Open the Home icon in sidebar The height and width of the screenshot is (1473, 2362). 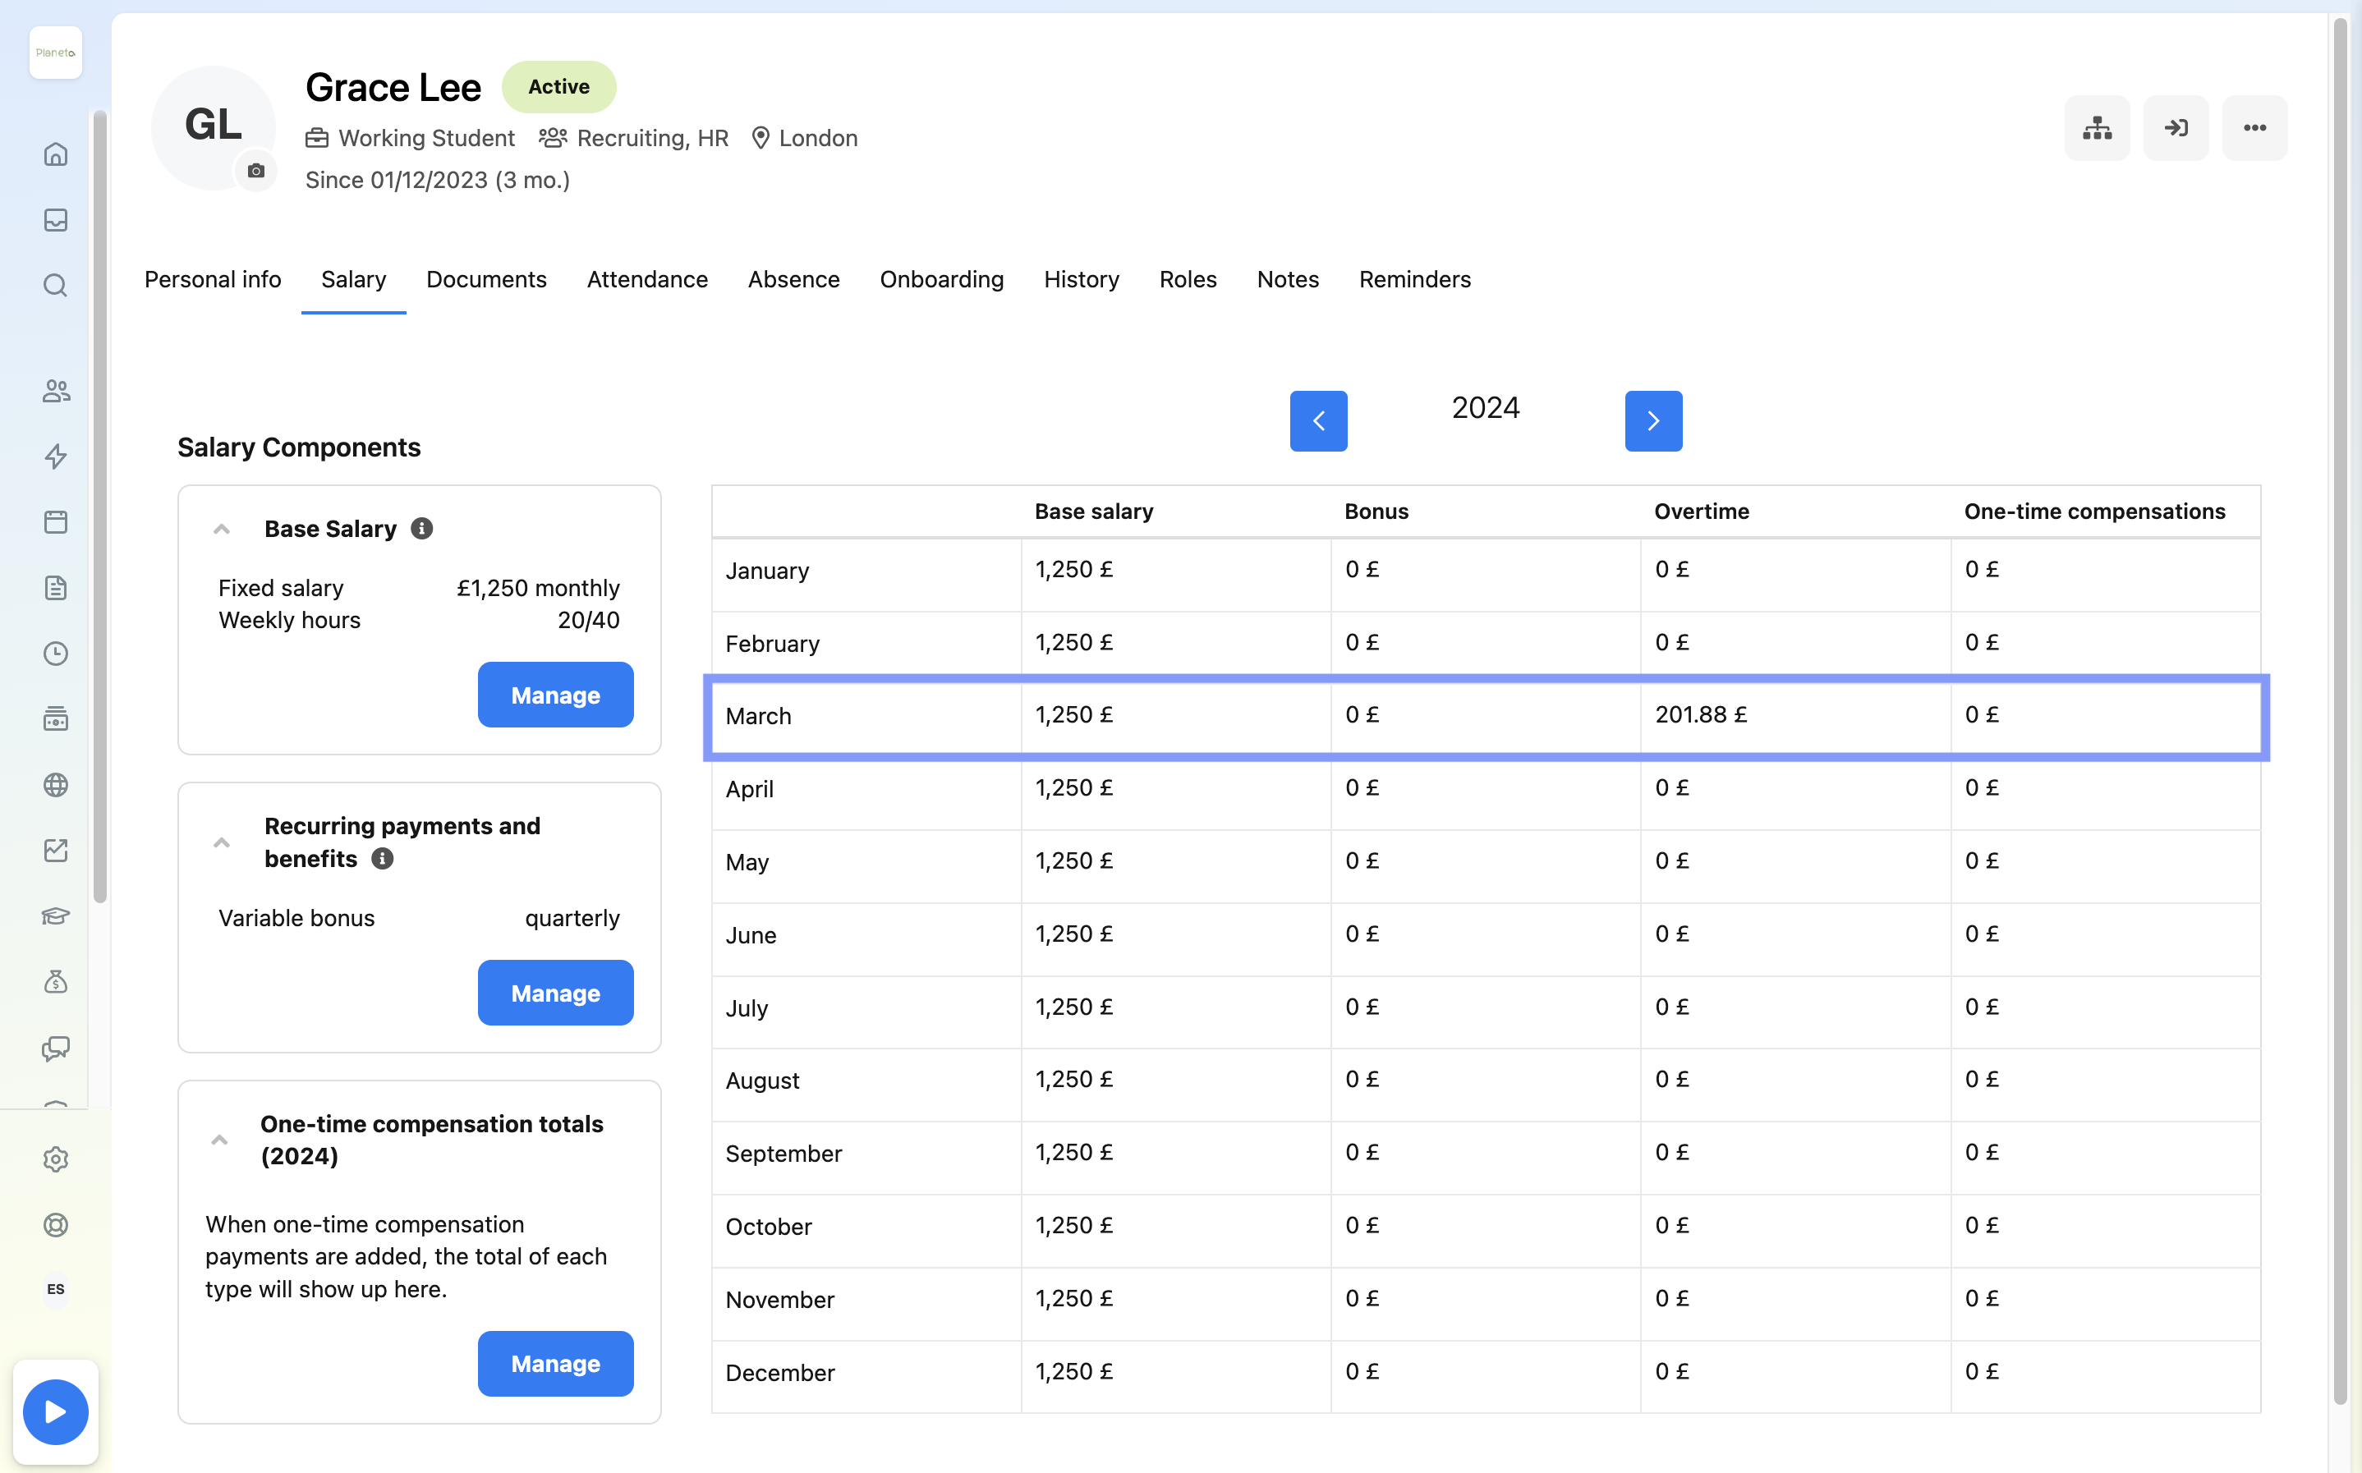[x=56, y=154]
